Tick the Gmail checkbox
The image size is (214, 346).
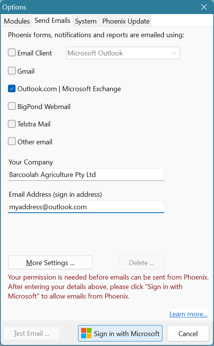[x=12, y=71]
